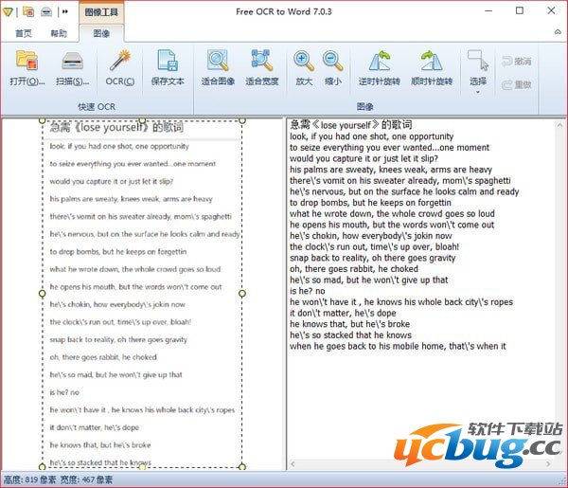Screen dimensions: 568x488
Task: Click 'he knows that, but he\'s broke' in OCR output
Action: [349, 324]
